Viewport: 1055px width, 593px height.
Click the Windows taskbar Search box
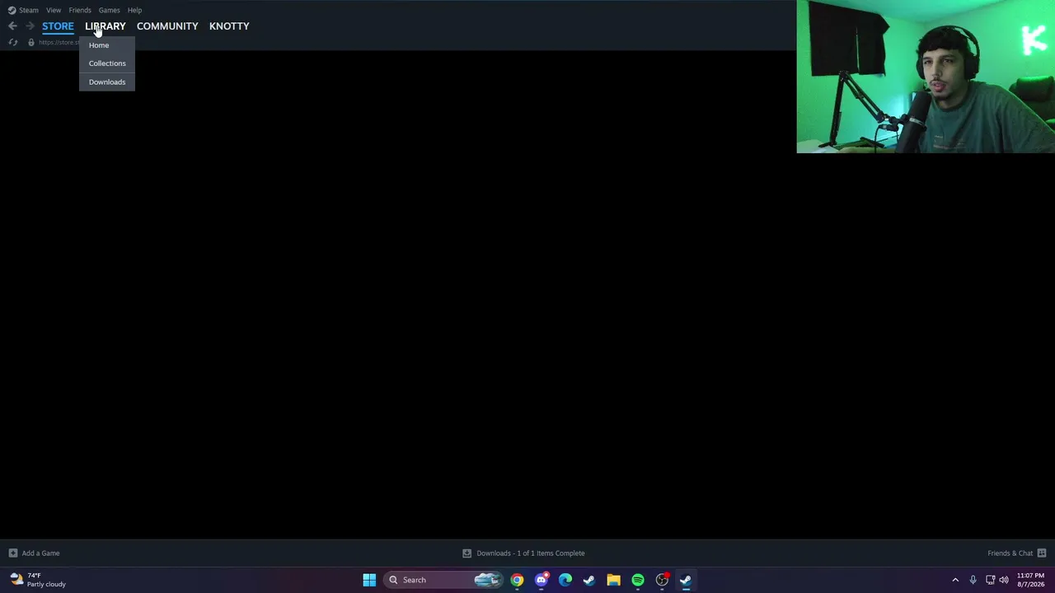pyautogui.click(x=443, y=580)
